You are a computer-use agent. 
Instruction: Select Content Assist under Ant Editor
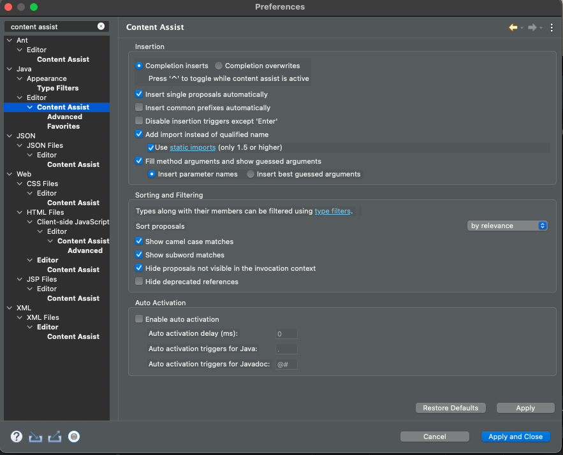click(x=63, y=59)
